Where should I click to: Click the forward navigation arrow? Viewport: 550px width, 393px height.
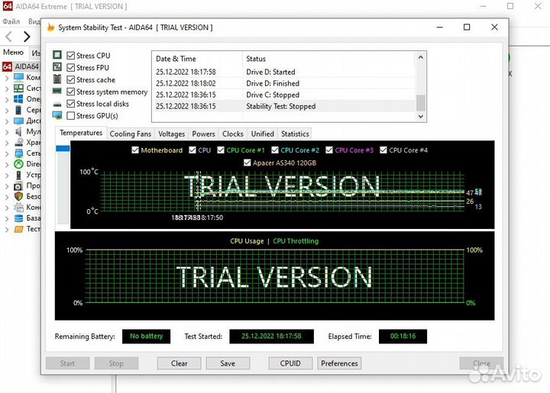[x=27, y=37]
